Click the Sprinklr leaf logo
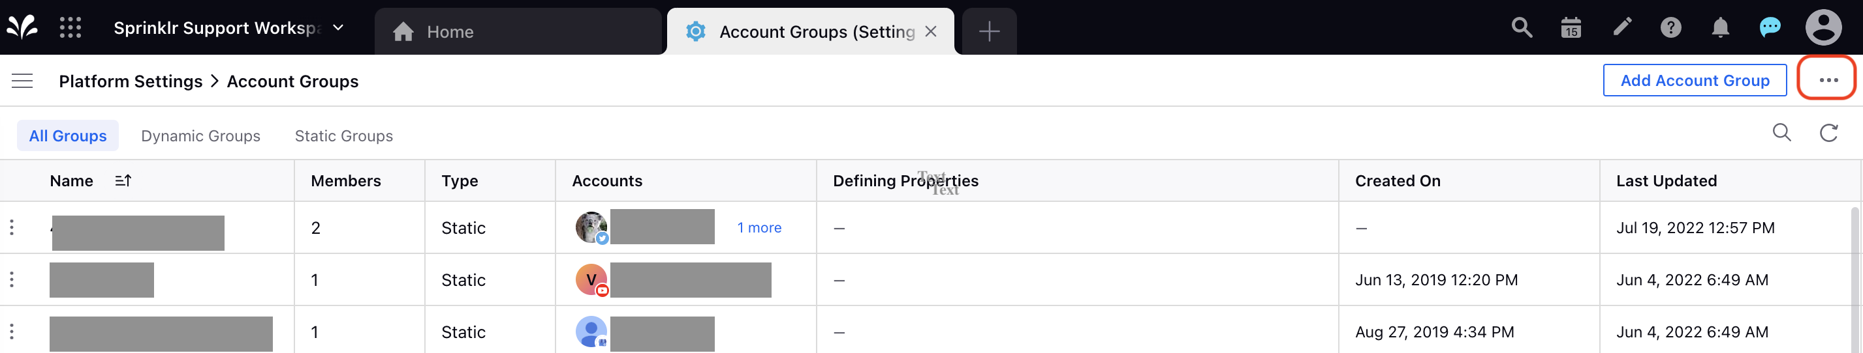 click(x=22, y=28)
